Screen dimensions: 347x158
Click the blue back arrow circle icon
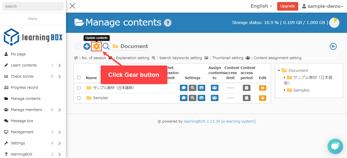tap(333, 47)
